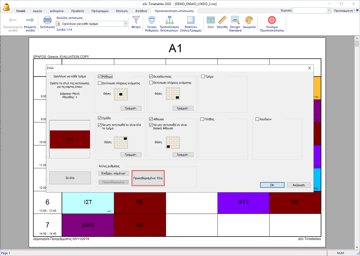
Task: Open the Filter (Φίλτρο) funnel icon
Action: coord(136,21)
